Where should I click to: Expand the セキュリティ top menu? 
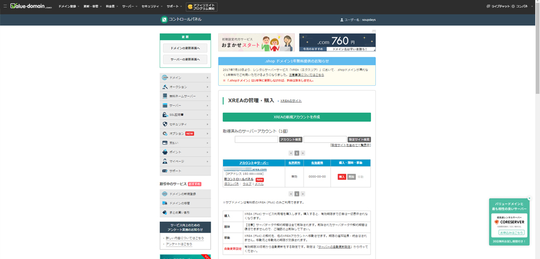pyautogui.click(x=152, y=6)
